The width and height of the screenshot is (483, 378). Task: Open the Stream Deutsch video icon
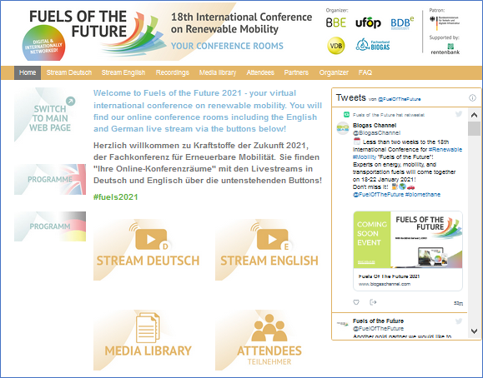tap(151, 239)
